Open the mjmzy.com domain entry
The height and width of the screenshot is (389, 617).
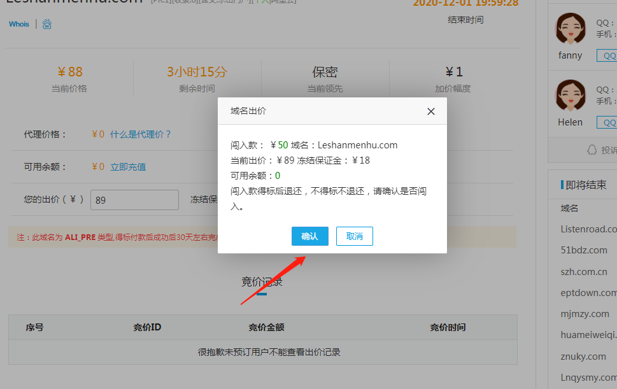coord(585,314)
